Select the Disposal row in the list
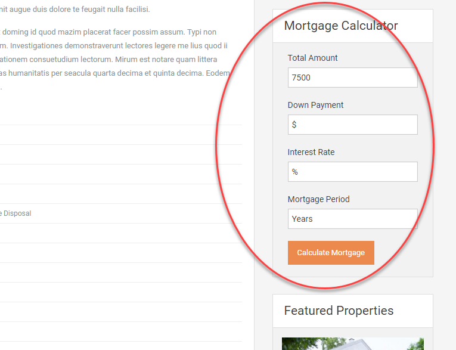The width and height of the screenshot is (456, 350). (16, 213)
